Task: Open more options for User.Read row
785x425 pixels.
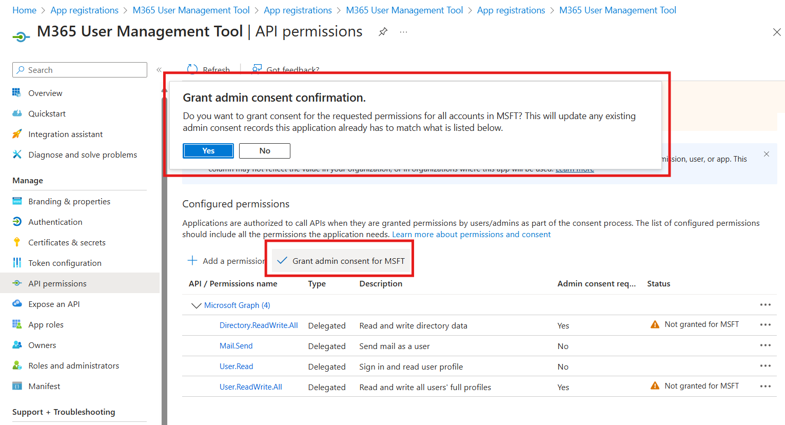Action: [x=766, y=366]
